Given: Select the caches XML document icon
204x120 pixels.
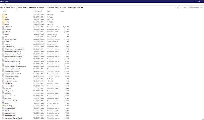Looking at the screenshot, I should [3, 34].
